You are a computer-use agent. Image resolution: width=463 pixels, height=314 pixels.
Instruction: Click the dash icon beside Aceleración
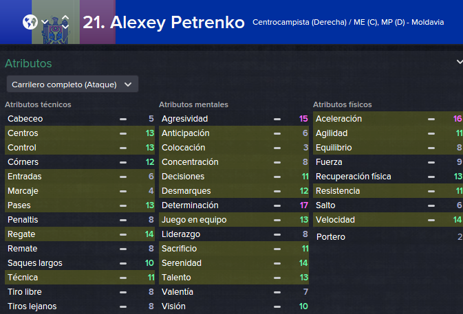431,119
